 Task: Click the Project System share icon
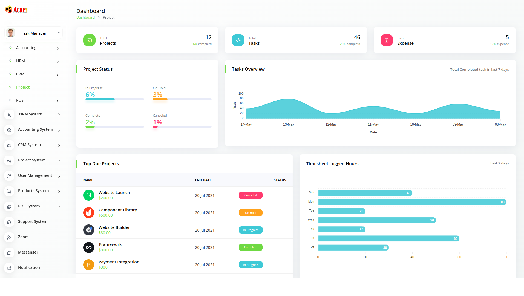tap(9, 161)
